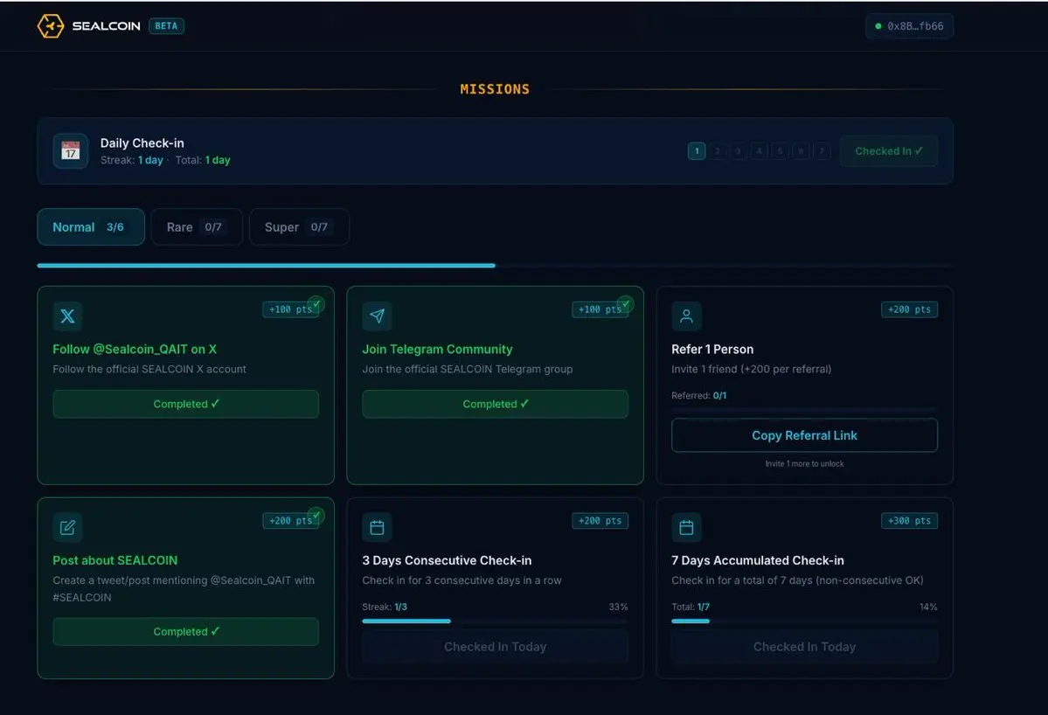Click the Telegram paper plane icon
The image size is (1048, 715).
click(x=377, y=316)
